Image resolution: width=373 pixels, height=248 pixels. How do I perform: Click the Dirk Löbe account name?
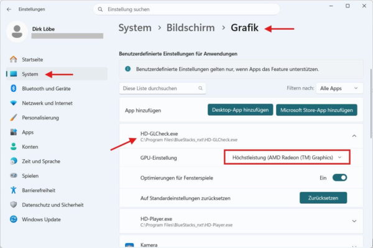pyautogui.click(x=44, y=29)
